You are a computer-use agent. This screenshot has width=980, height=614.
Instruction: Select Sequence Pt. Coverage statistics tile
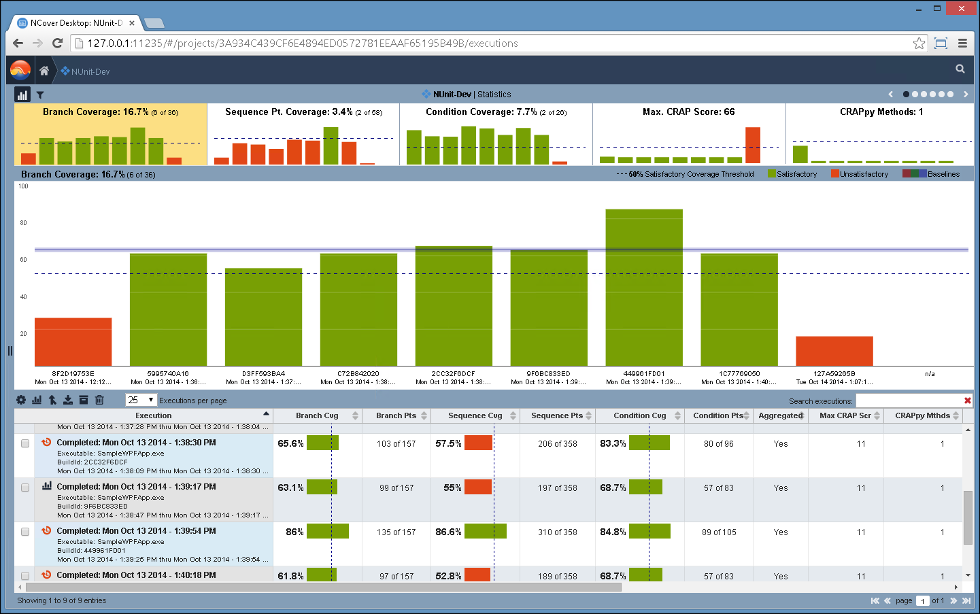tap(303, 135)
